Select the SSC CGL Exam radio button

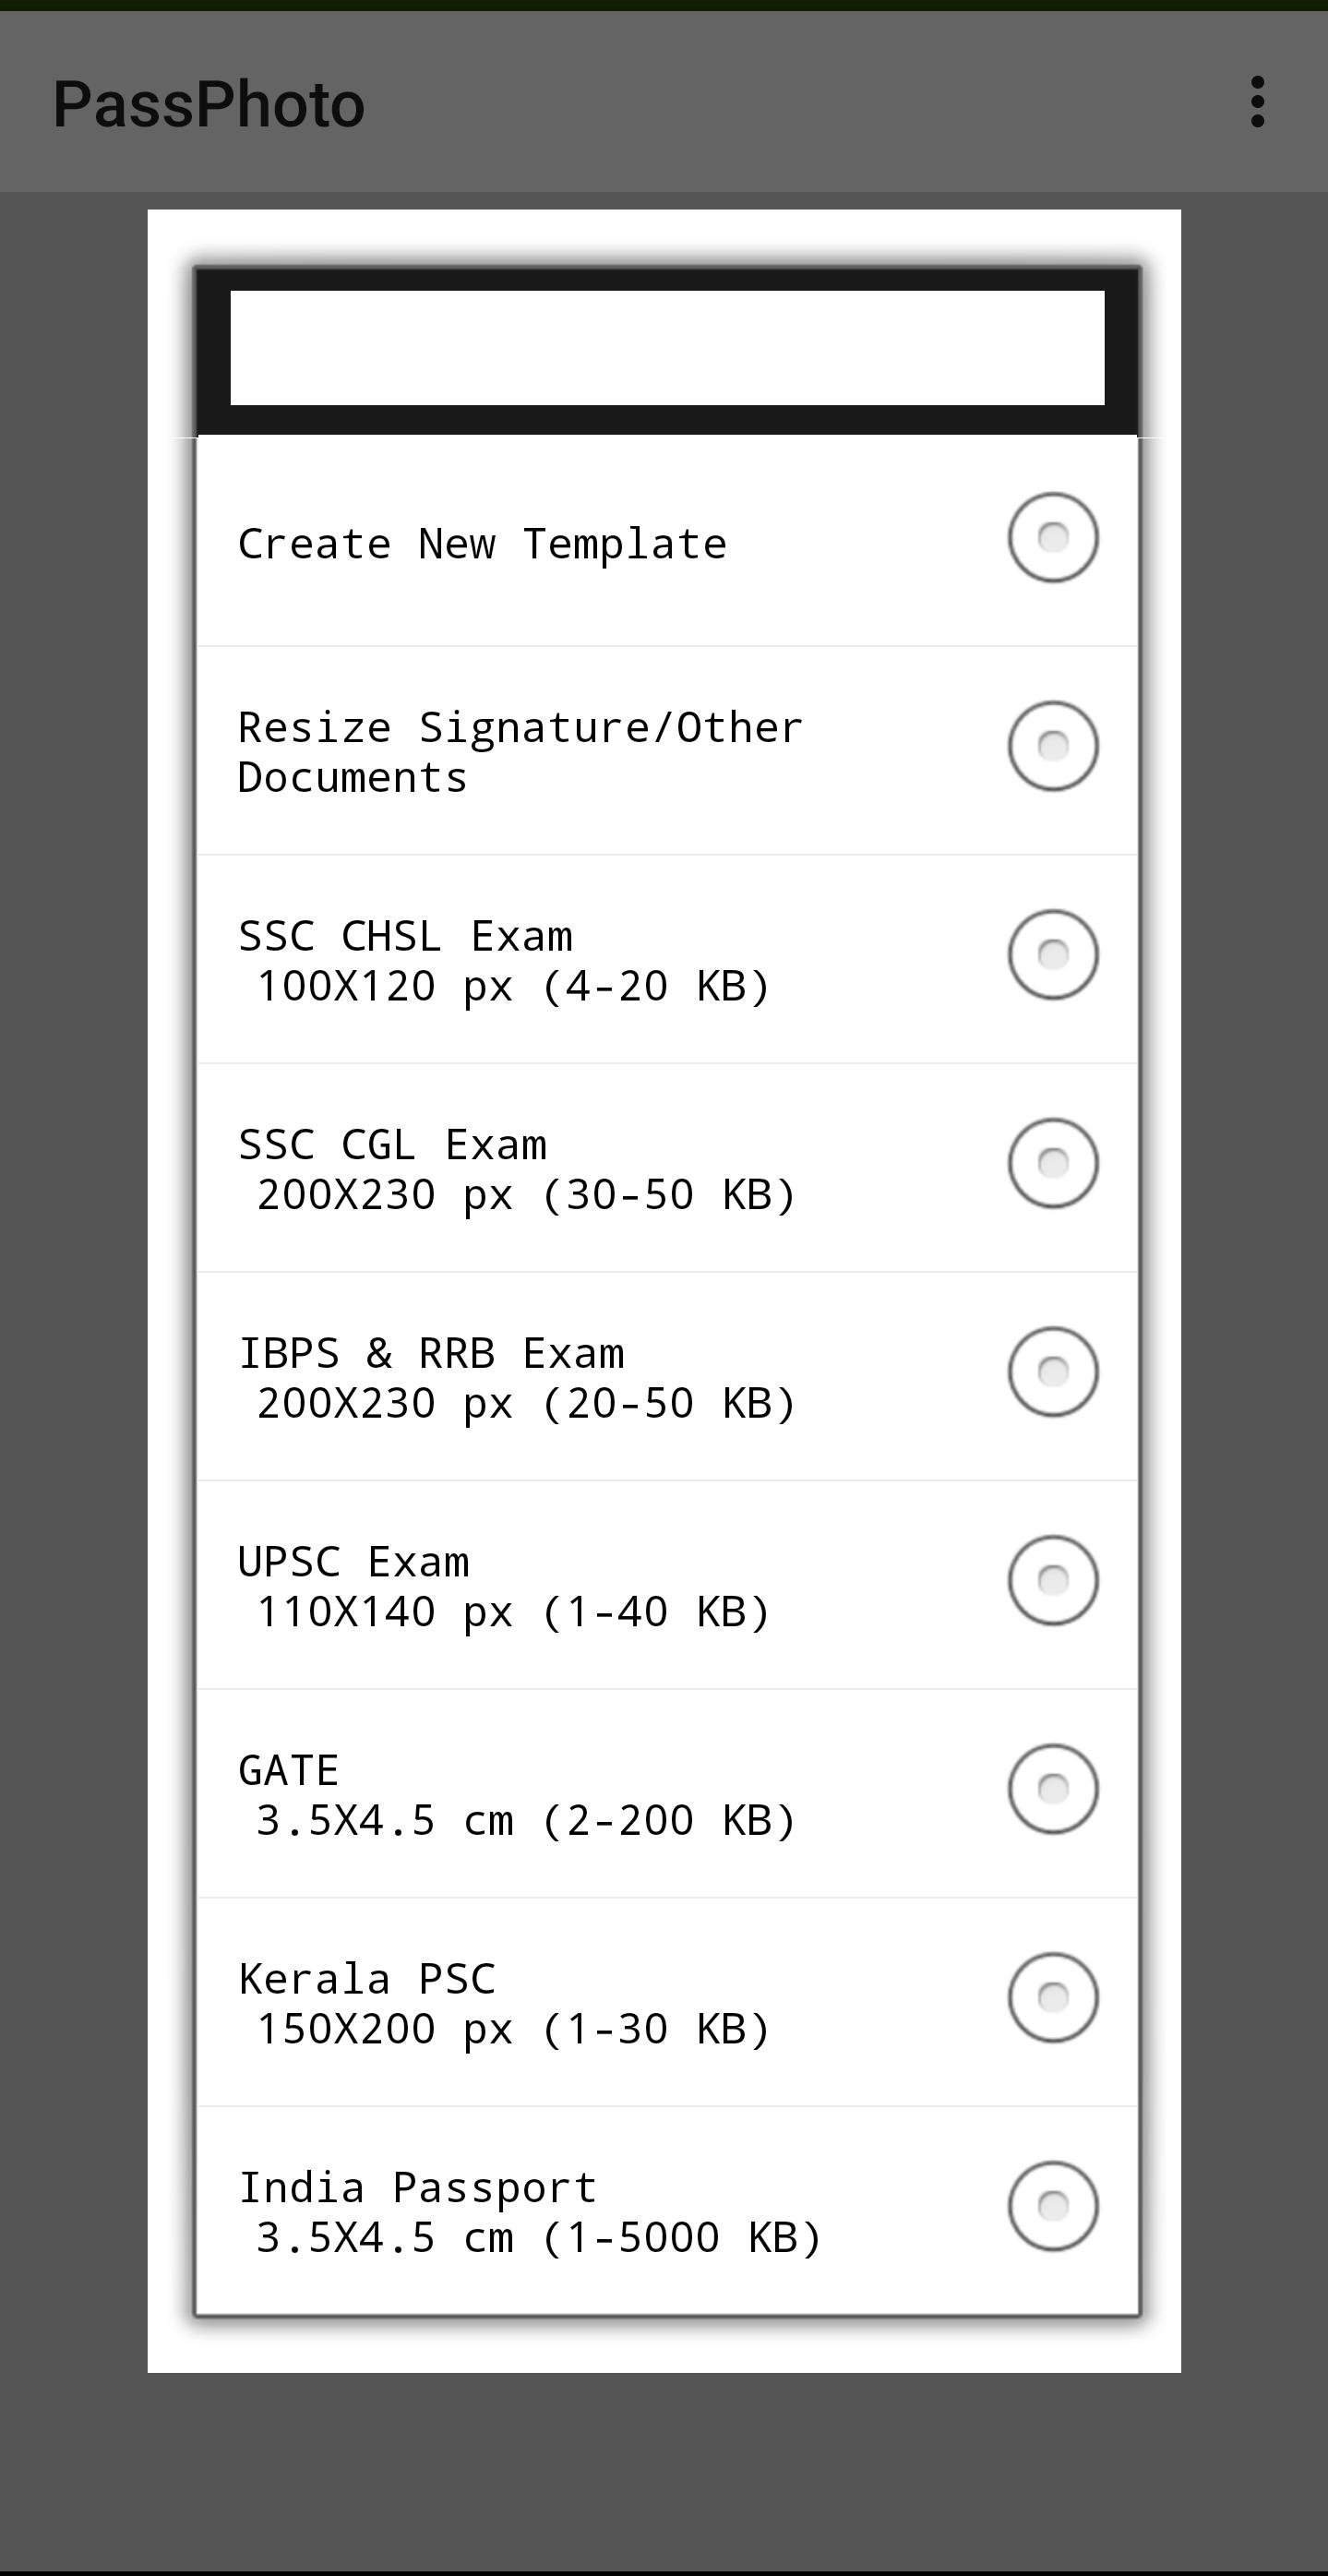[x=1052, y=1163]
